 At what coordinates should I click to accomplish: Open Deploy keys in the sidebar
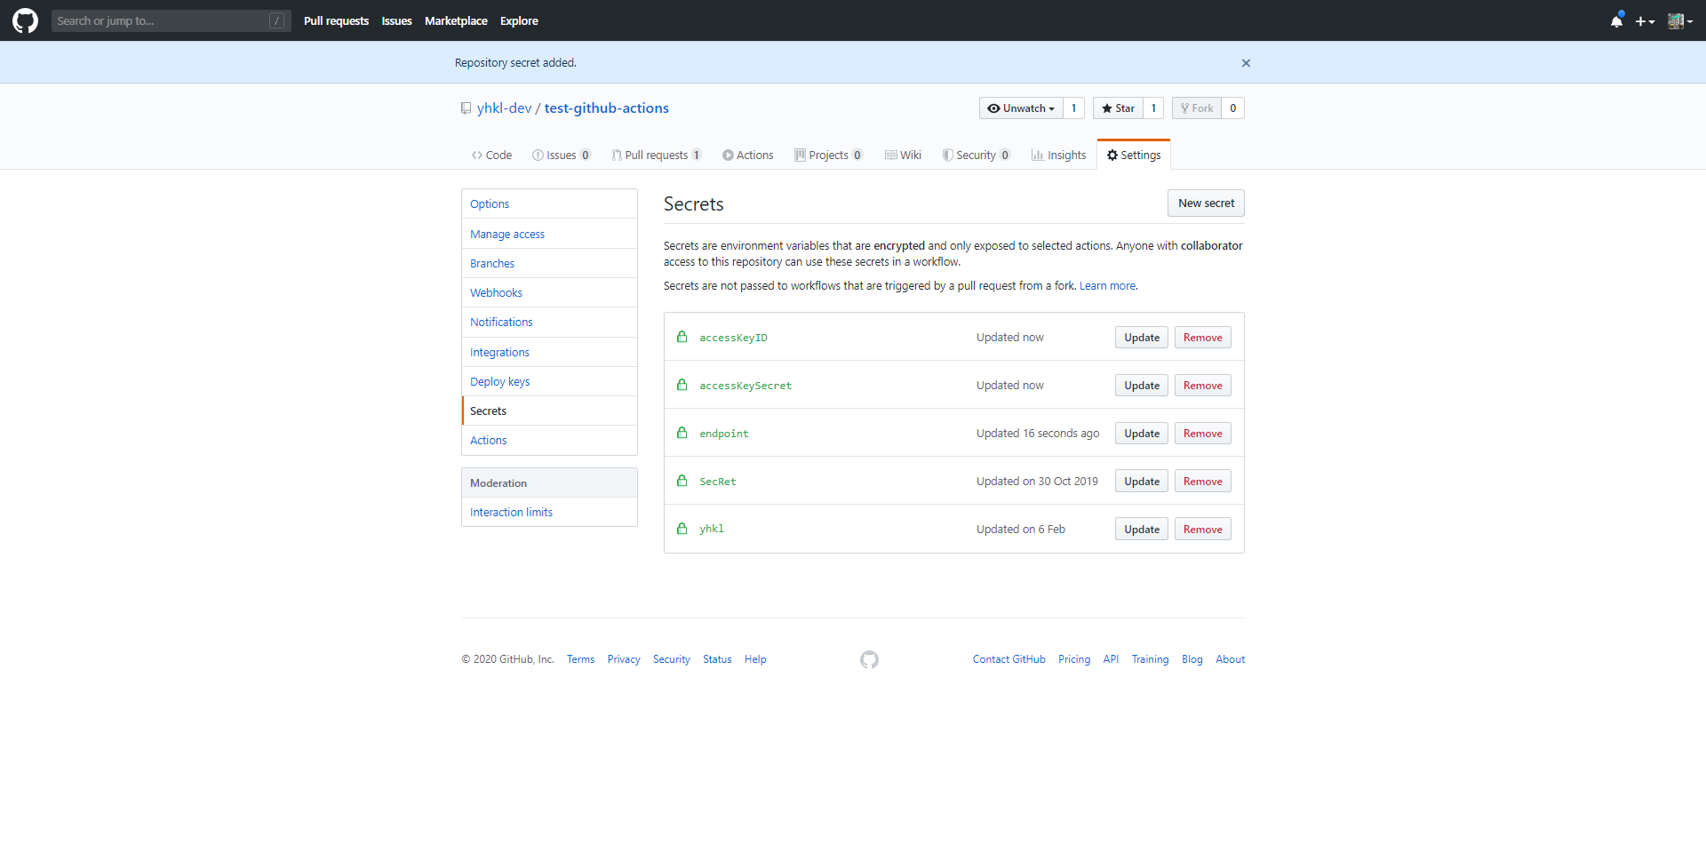coord(549,381)
